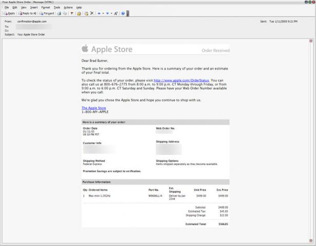The width and height of the screenshot is (316, 246).
Task: Click the sent date Tue 1/11/2005
Action: 283,22
